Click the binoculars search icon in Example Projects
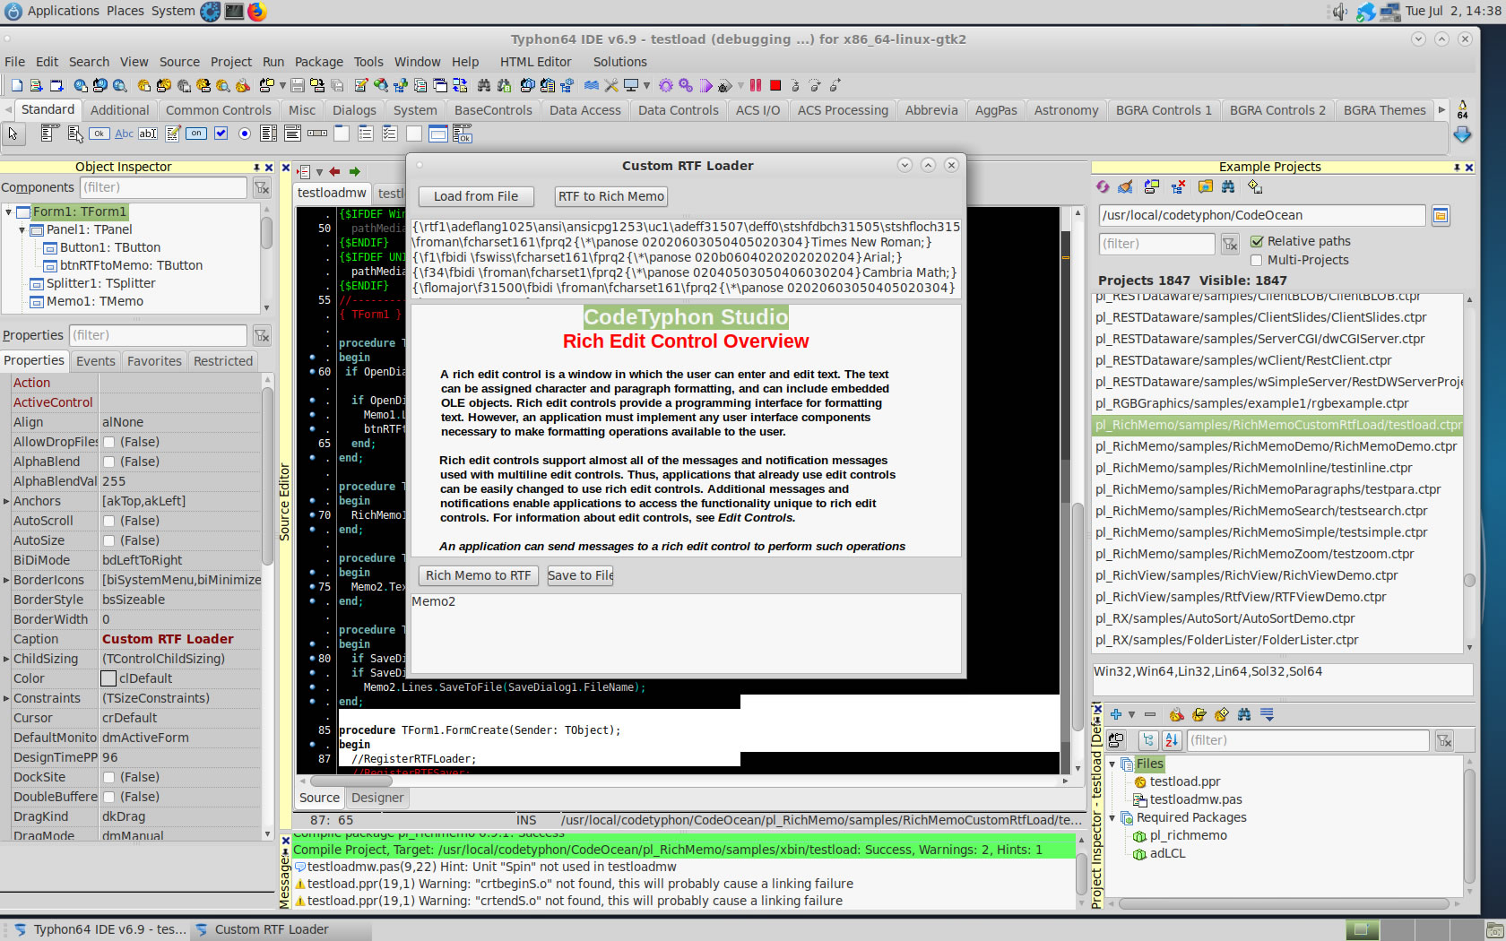 pos(1228,186)
